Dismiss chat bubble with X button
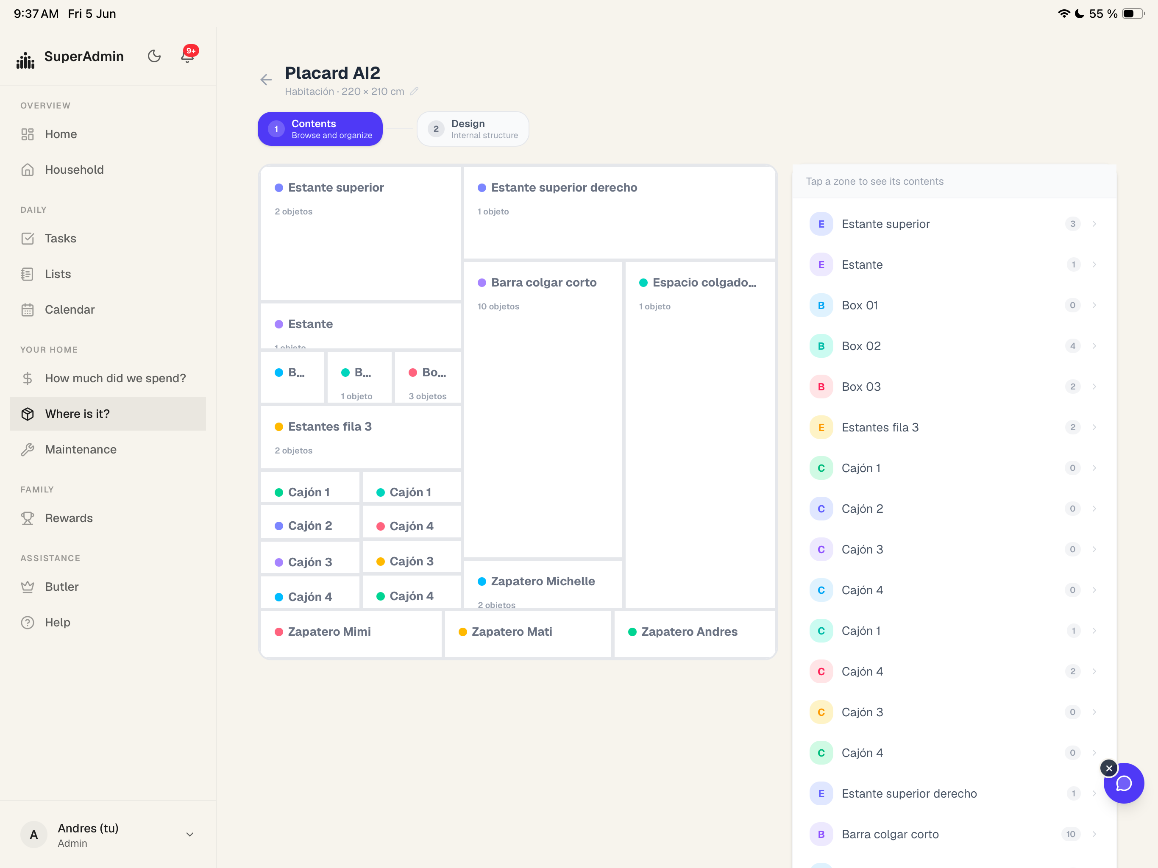The image size is (1158, 868). pyautogui.click(x=1109, y=768)
